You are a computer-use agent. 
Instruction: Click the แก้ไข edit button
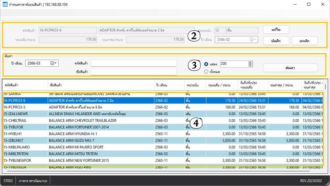tap(276, 29)
